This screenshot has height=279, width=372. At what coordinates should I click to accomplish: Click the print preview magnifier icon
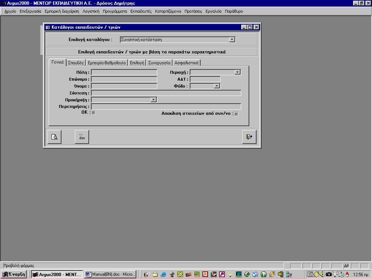click(54, 137)
